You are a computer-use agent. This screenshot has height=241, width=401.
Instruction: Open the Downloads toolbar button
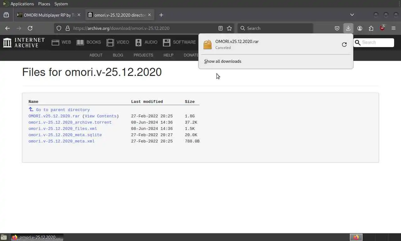[x=348, y=28]
